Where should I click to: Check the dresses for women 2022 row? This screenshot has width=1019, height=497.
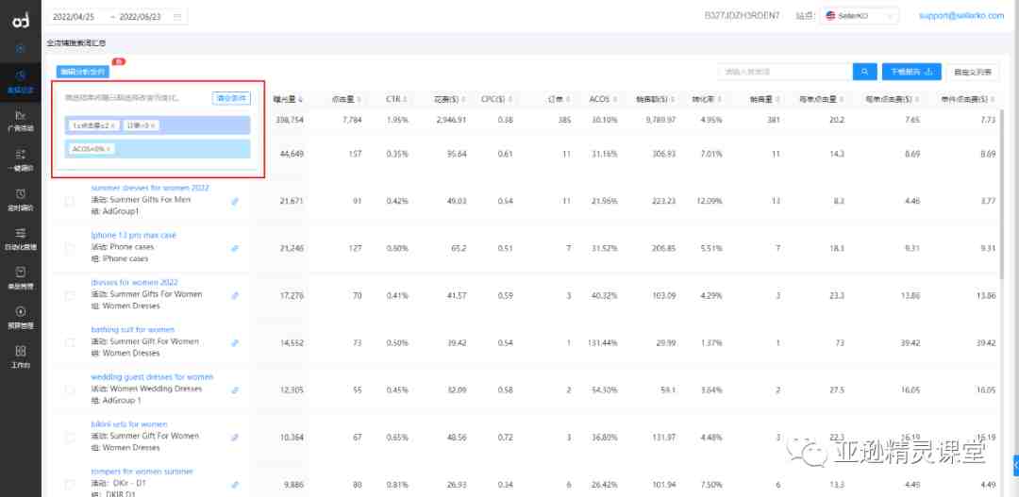pos(70,295)
